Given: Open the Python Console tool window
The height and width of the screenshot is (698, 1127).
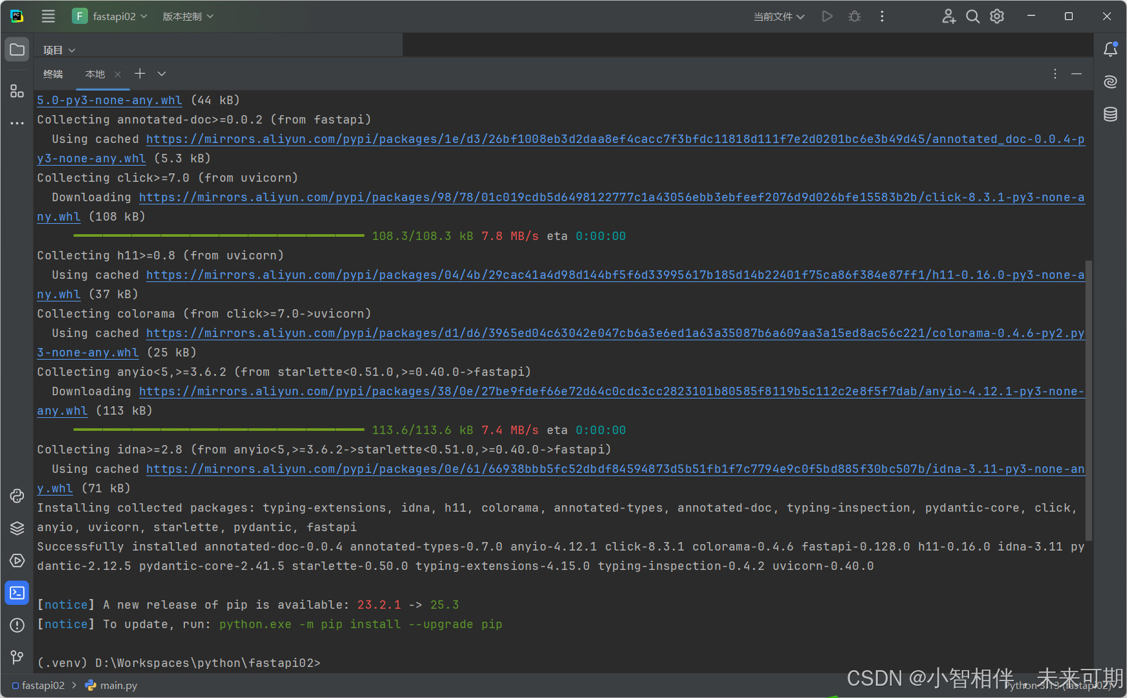Looking at the screenshot, I should [x=17, y=496].
